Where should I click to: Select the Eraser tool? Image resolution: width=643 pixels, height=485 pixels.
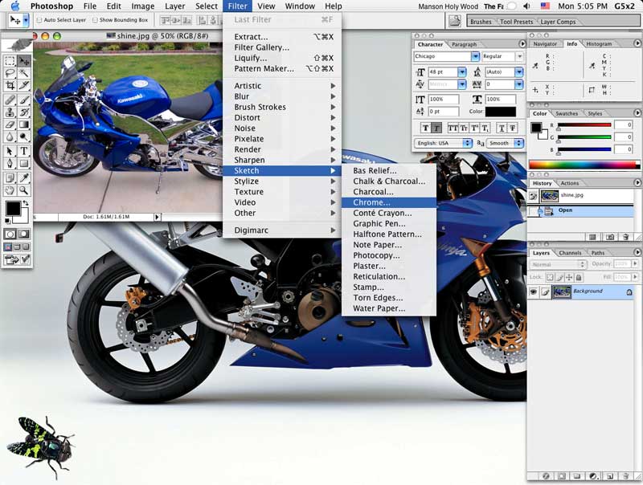(10, 124)
